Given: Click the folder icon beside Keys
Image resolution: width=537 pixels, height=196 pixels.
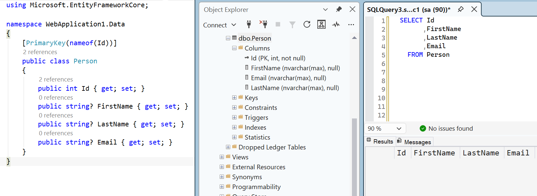Looking at the screenshot, I should tap(241, 97).
